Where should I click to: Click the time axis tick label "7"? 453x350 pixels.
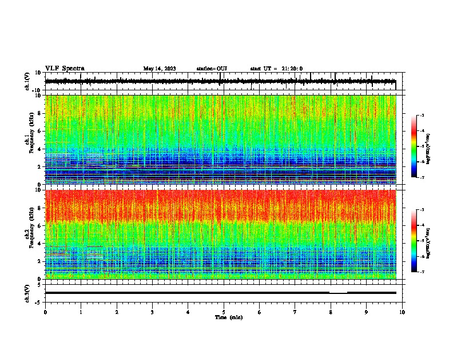pyautogui.click(x=295, y=312)
